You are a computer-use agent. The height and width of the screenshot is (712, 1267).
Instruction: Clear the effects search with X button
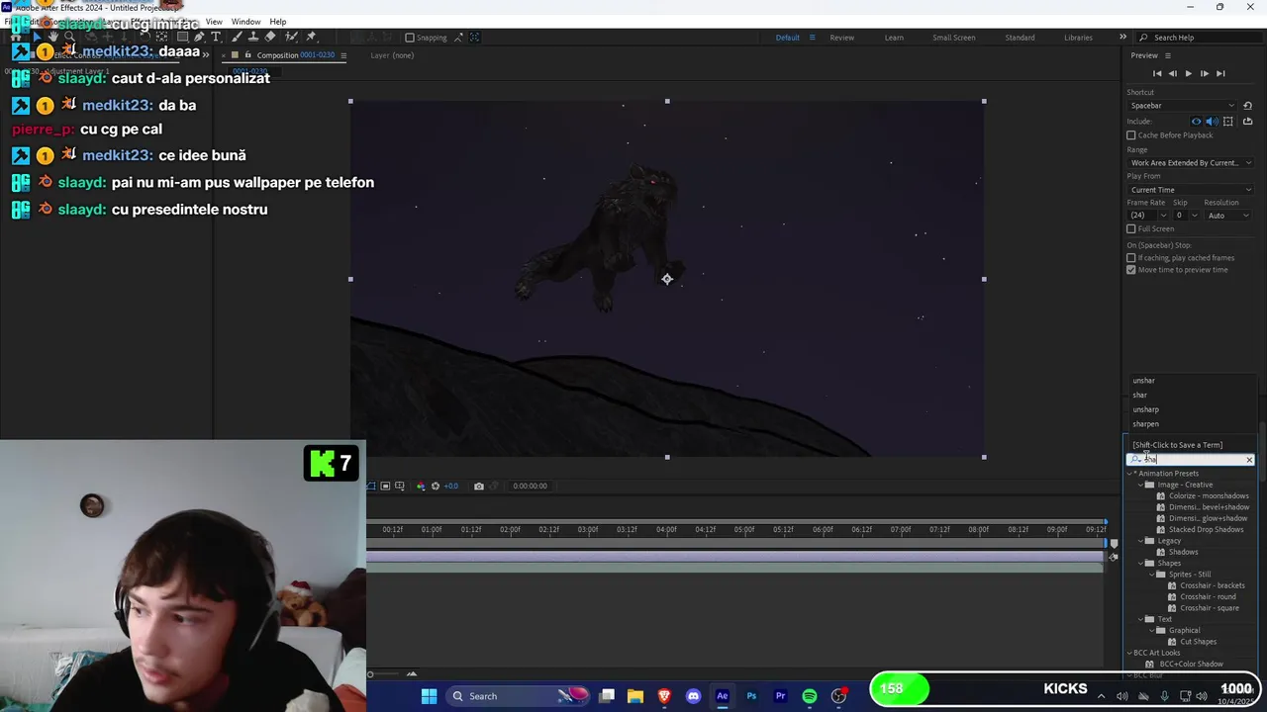[x=1249, y=460]
